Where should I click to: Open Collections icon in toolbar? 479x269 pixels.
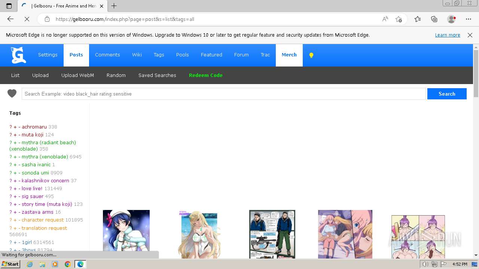(434, 19)
